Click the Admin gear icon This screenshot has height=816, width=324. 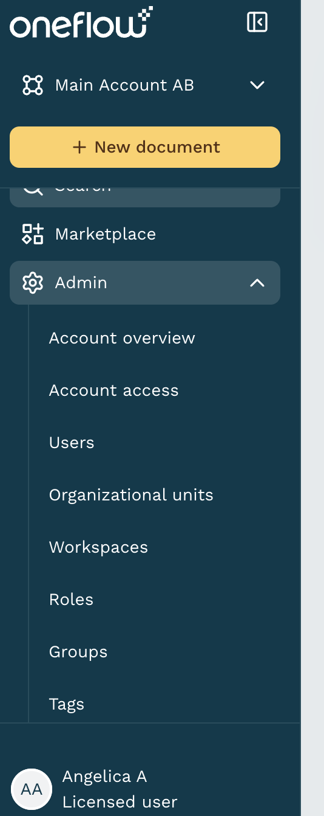pyautogui.click(x=33, y=283)
